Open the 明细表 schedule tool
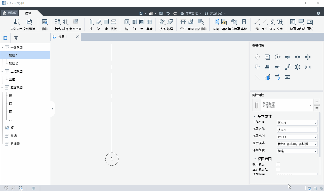 click(x=301, y=25)
